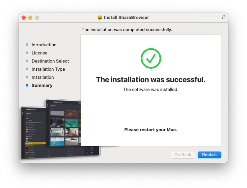The width and height of the screenshot is (247, 188).
Task: Select the Destination Select step
Action: pos(50,61)
